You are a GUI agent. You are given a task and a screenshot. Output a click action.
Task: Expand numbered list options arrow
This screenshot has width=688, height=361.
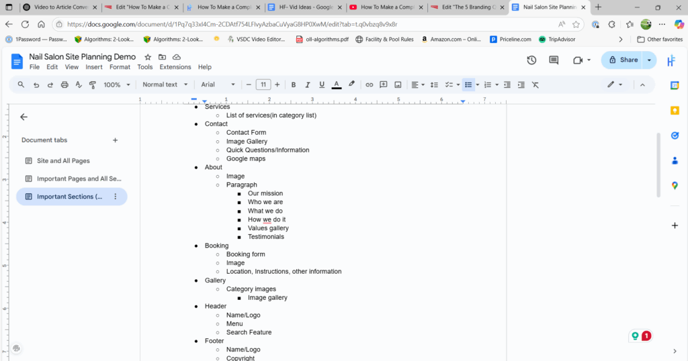coord(497,85)
